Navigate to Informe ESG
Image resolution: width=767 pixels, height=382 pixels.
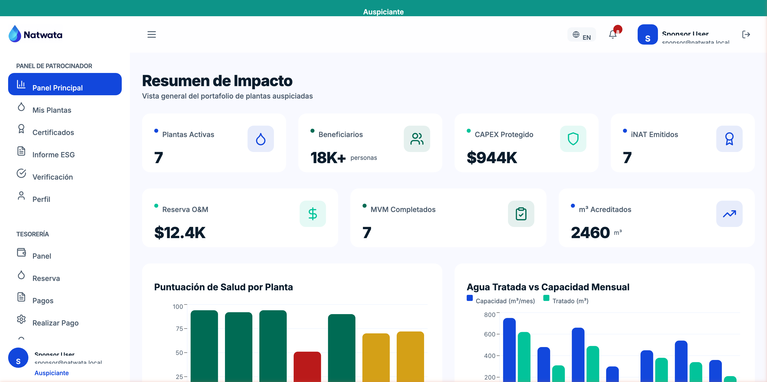tap(54, 155)
